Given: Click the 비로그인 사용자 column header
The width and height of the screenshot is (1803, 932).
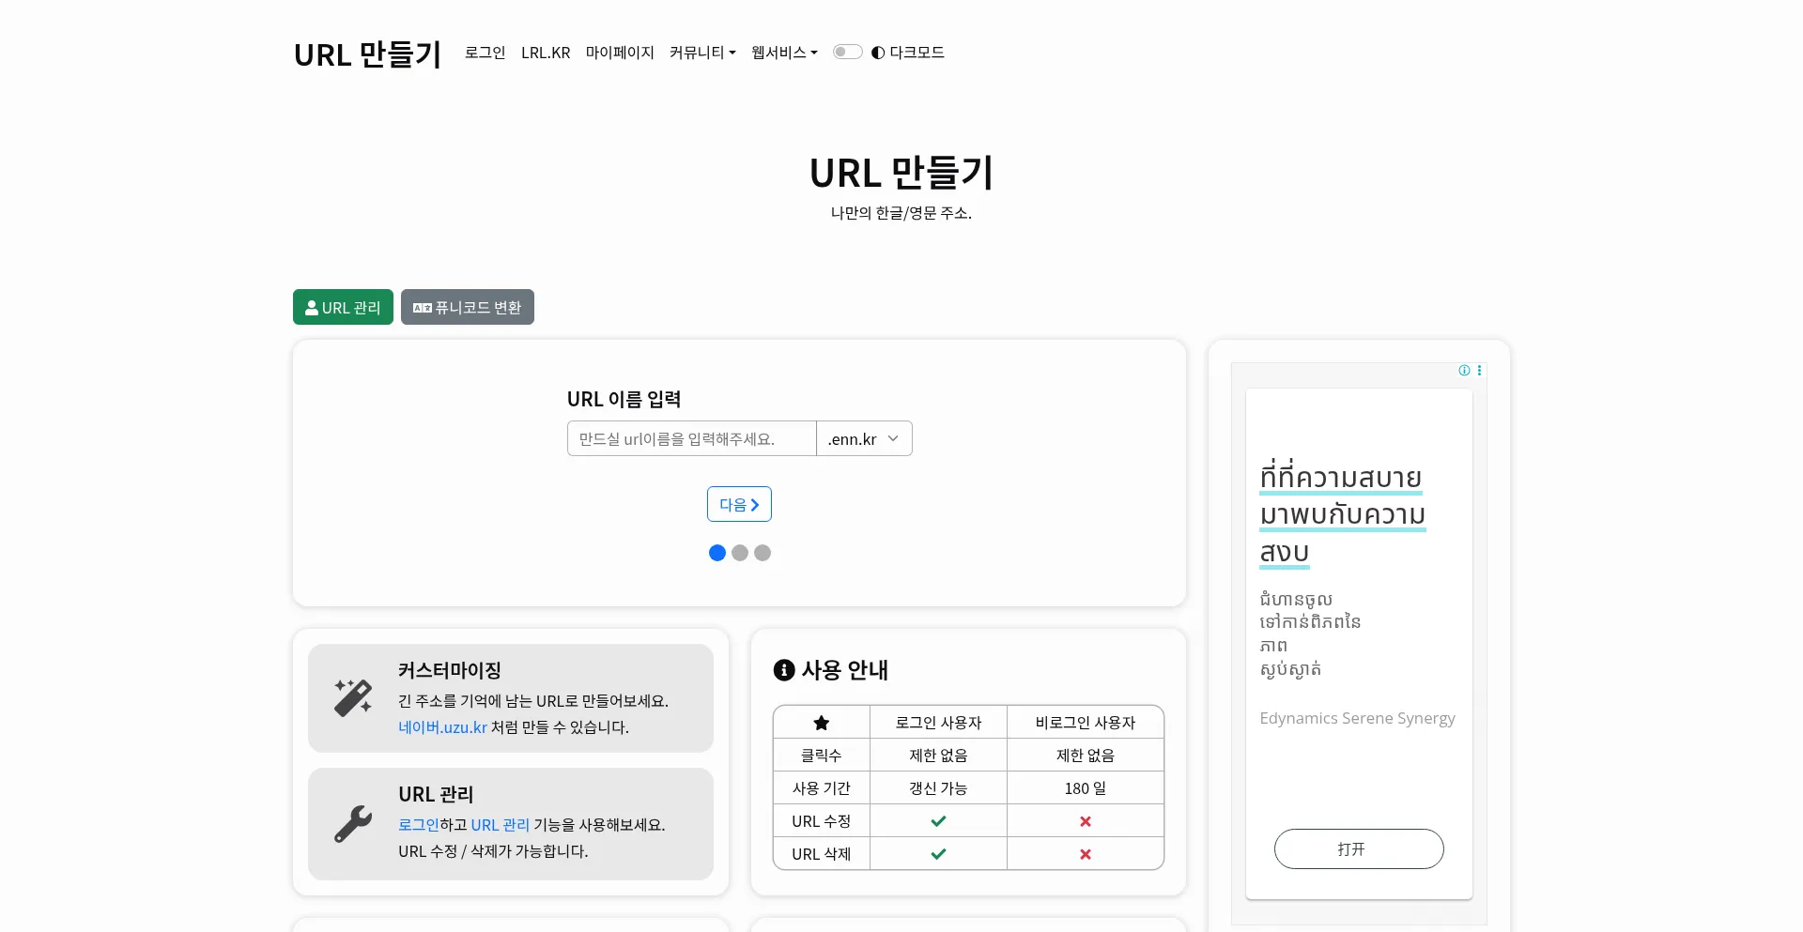Looking at the screenshot, I should [1086, 723].
